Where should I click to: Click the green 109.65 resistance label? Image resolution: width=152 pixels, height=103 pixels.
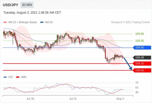click(x=139, y=41)
